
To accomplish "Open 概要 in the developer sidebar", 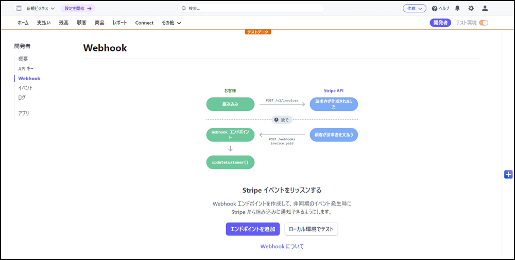I will pos(23,59).
